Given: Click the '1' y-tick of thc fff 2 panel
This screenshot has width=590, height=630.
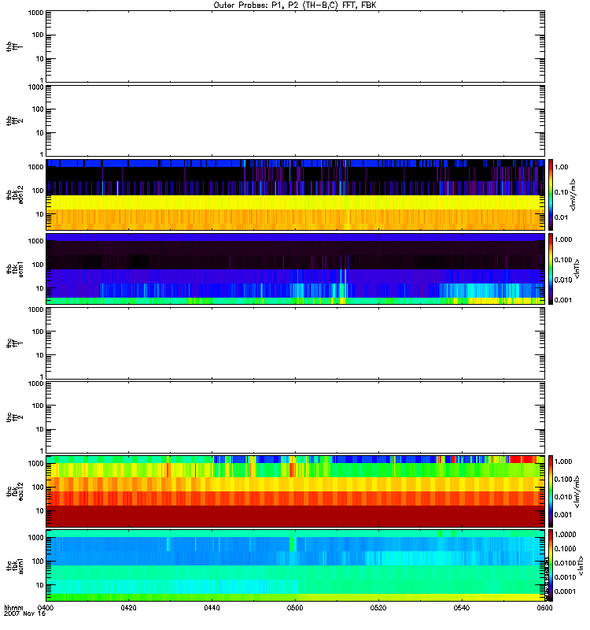Looking at the screenshot, I should pyautogui.click(x=42, y=450).
